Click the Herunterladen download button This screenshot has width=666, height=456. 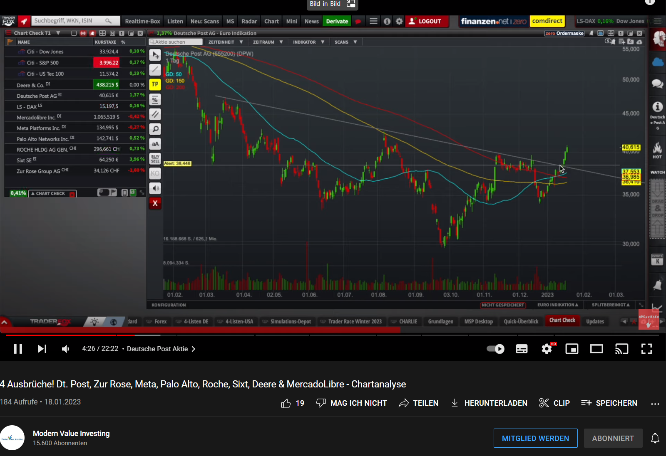489,403
